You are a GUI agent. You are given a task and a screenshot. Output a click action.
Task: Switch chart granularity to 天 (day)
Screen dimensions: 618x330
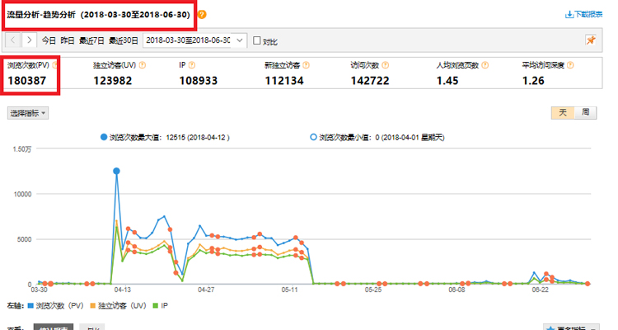tap(563, 112)
